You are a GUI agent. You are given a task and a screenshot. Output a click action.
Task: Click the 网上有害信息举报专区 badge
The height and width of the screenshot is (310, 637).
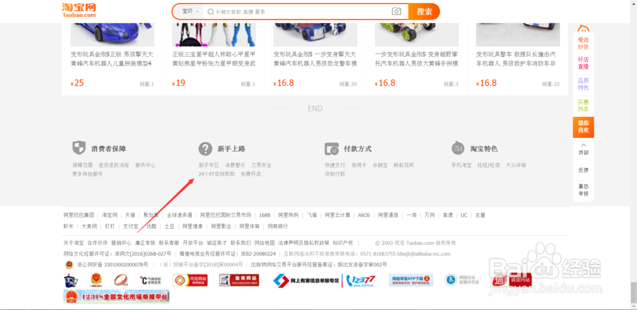[x=306, y=280]
